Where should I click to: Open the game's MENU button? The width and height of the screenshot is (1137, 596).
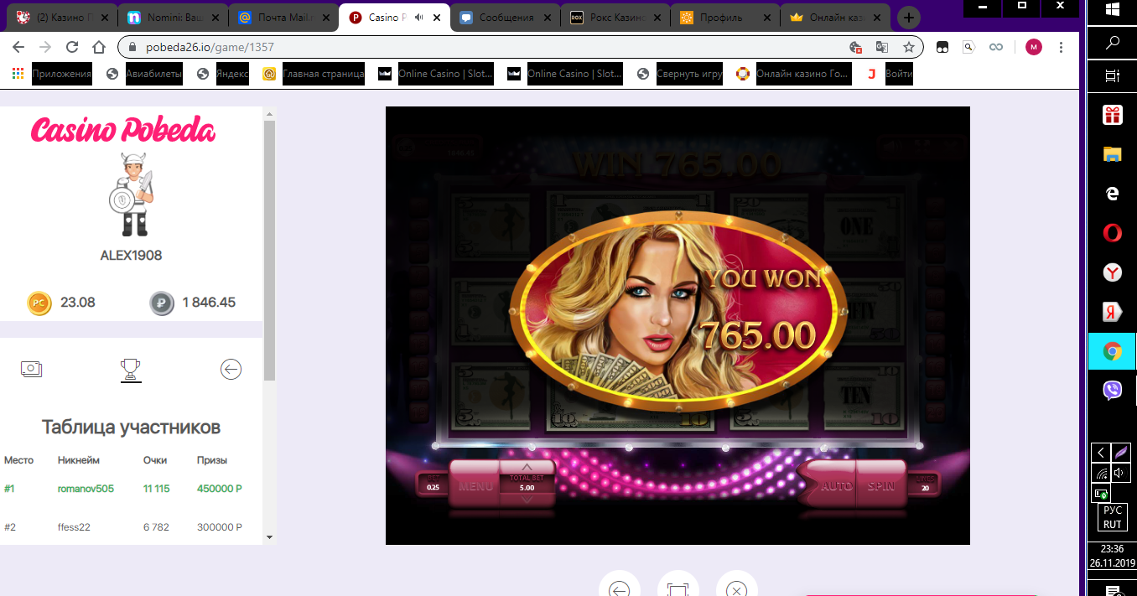tap(475, 485)
